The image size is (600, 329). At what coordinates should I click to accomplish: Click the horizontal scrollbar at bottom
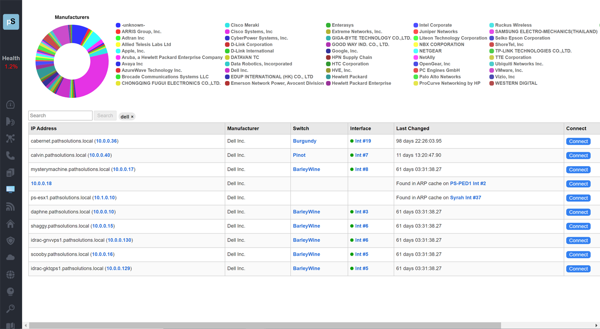point(265,326)
